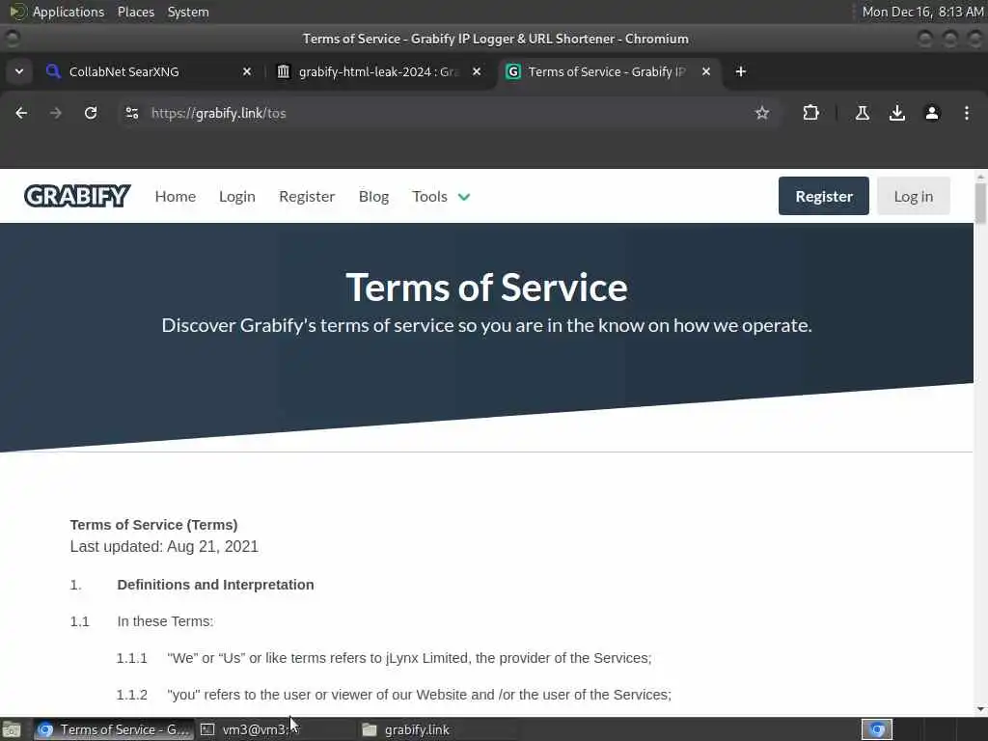988x741 pixels.
Task: Close the CollabNet SearXNG tab
Action: point(247,71)
